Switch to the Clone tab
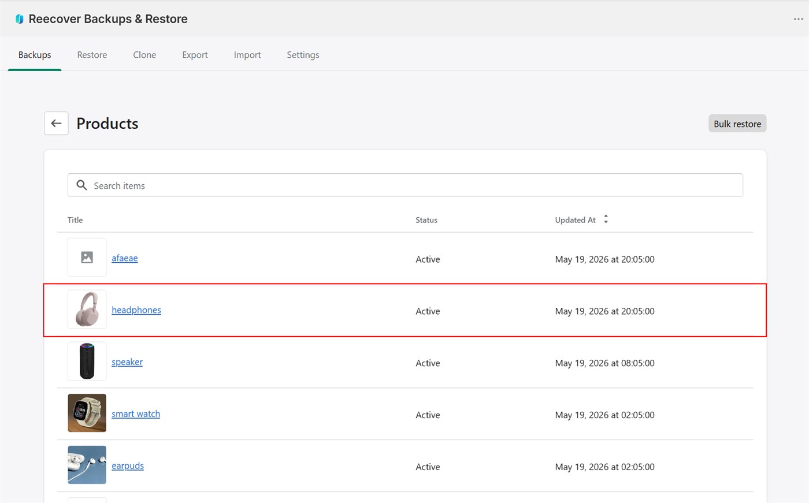The height and width of the screenshot is (503, 809). pyautogui.click(x=144, y=55)
